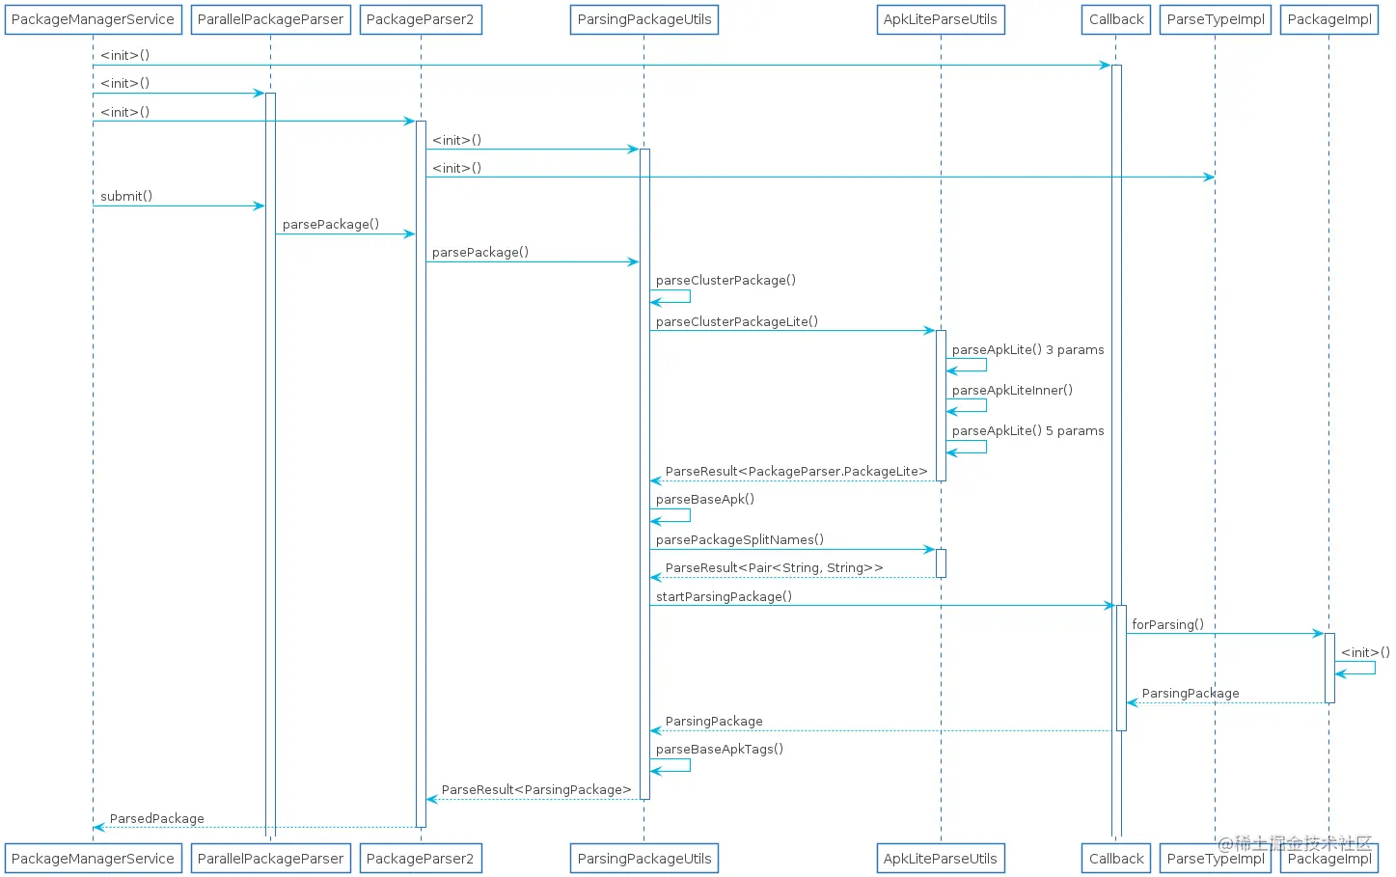Click the <init>() label to ParallelPackageParser
The image size is (1396, 877).
point(125,83)
